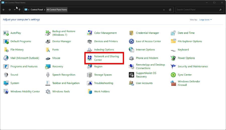Launch Device Manager via its icon
Screen dimensions: 226x130
point(48,41)
